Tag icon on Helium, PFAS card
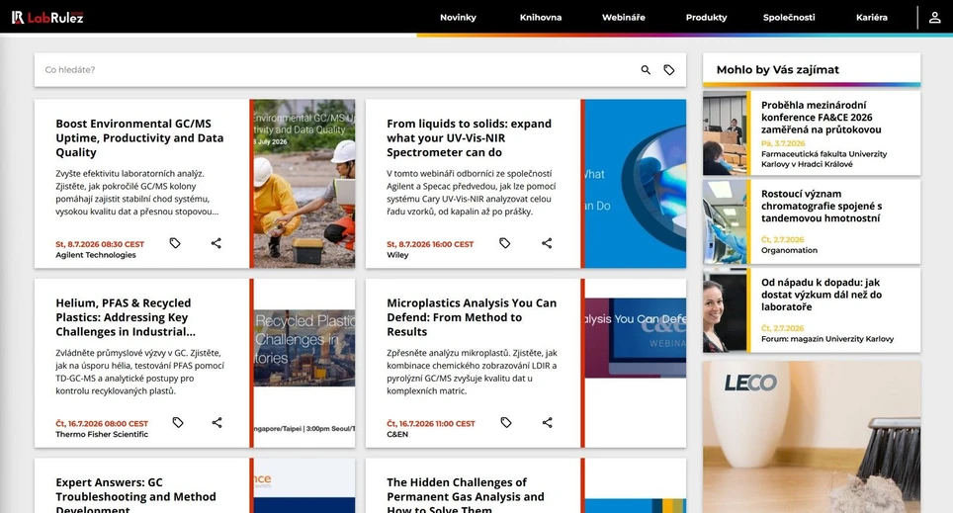Image resolution: width=953 pixels, height=513 pixels. click(x=178, y=422)
